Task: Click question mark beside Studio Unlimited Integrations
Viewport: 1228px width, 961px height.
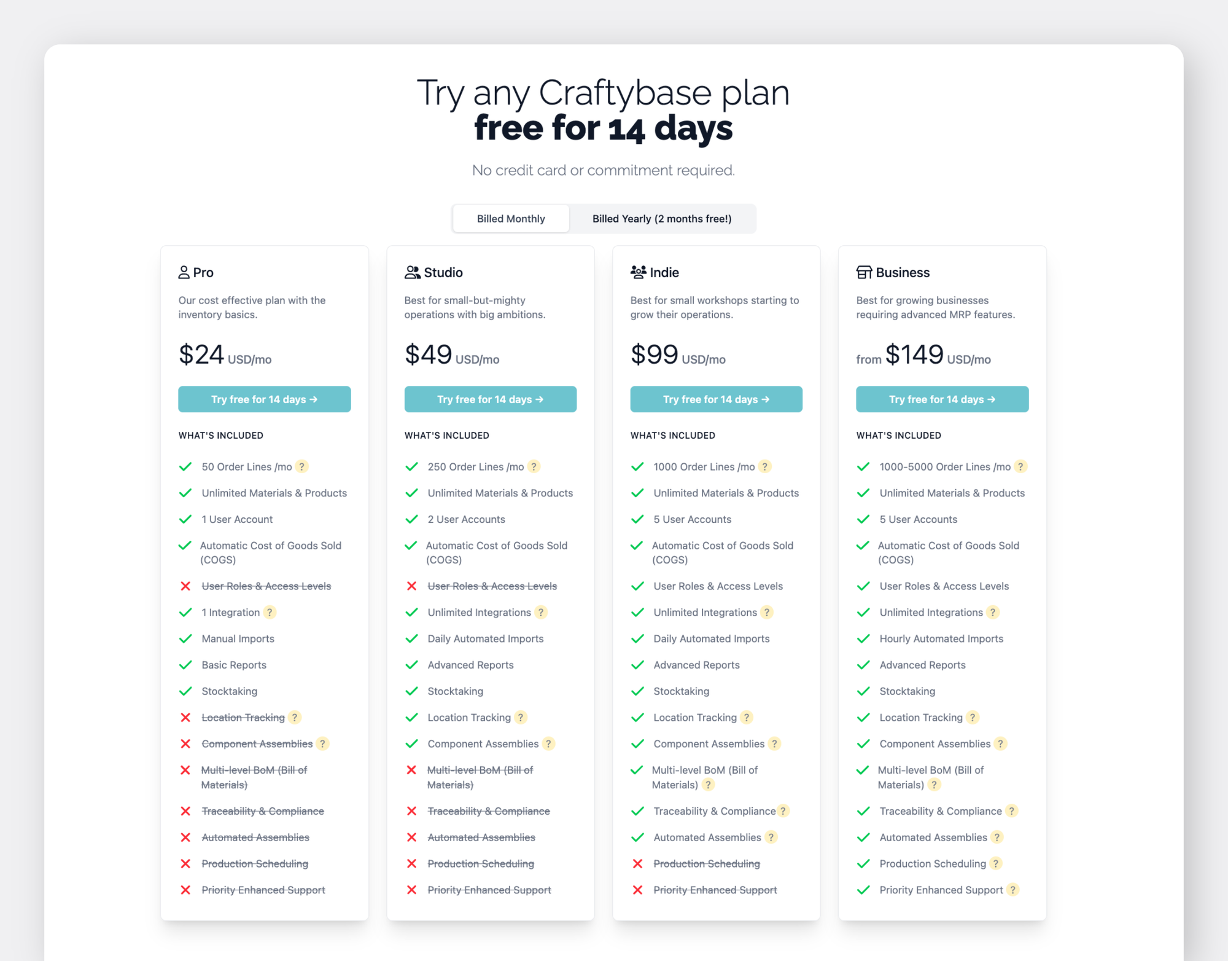Action: tap(541, 612)
